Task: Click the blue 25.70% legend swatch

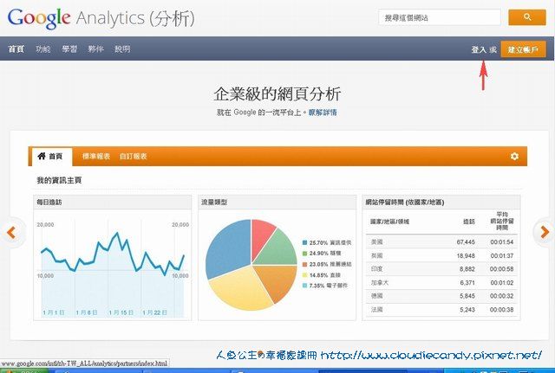Action: [304, 242]
